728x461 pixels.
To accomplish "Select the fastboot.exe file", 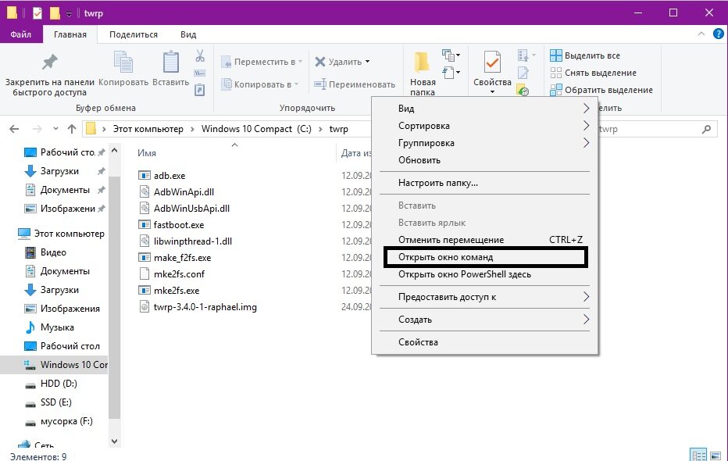I will tap(179, 225).
